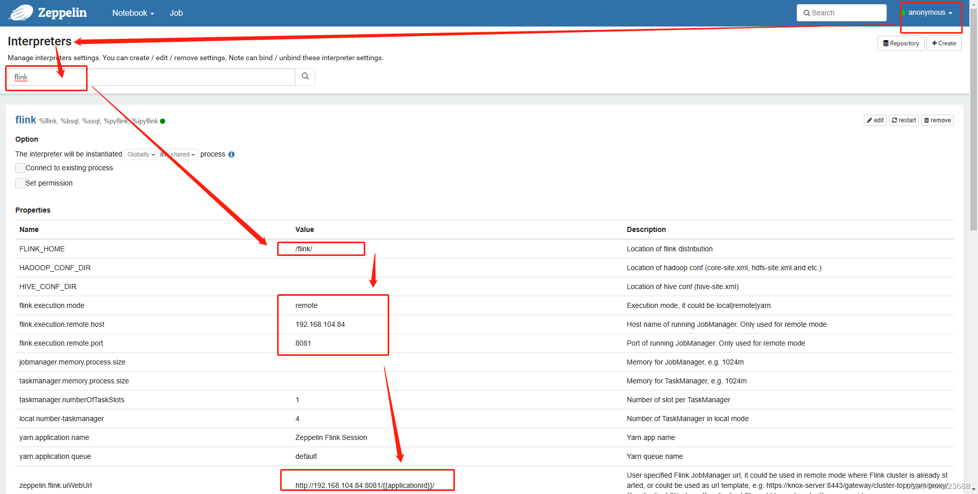Click the Zeppelin brand text
The height and width of the screenshot is (494, 978).
pos(62,13)
